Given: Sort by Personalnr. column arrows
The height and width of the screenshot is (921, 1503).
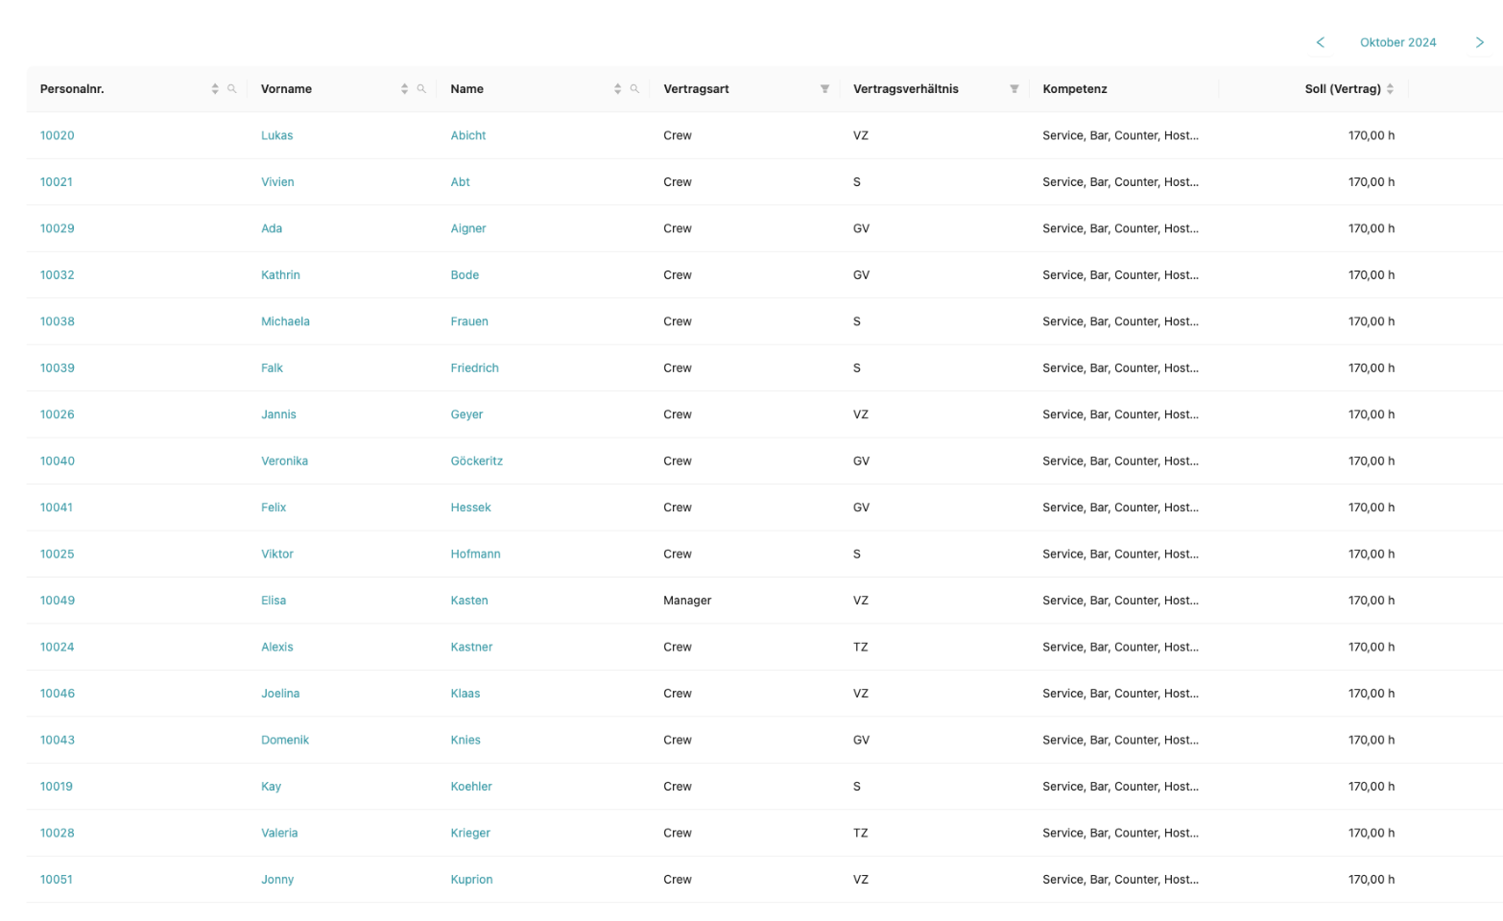Looking at the screenshot, I should [x=215, y=89].
